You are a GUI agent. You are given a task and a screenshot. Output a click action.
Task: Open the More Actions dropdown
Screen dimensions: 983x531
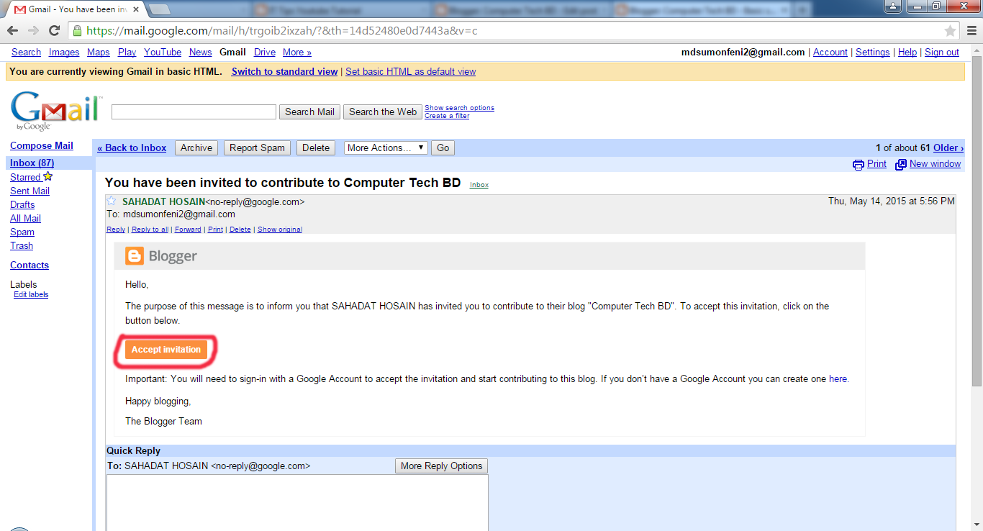[386, 147]
